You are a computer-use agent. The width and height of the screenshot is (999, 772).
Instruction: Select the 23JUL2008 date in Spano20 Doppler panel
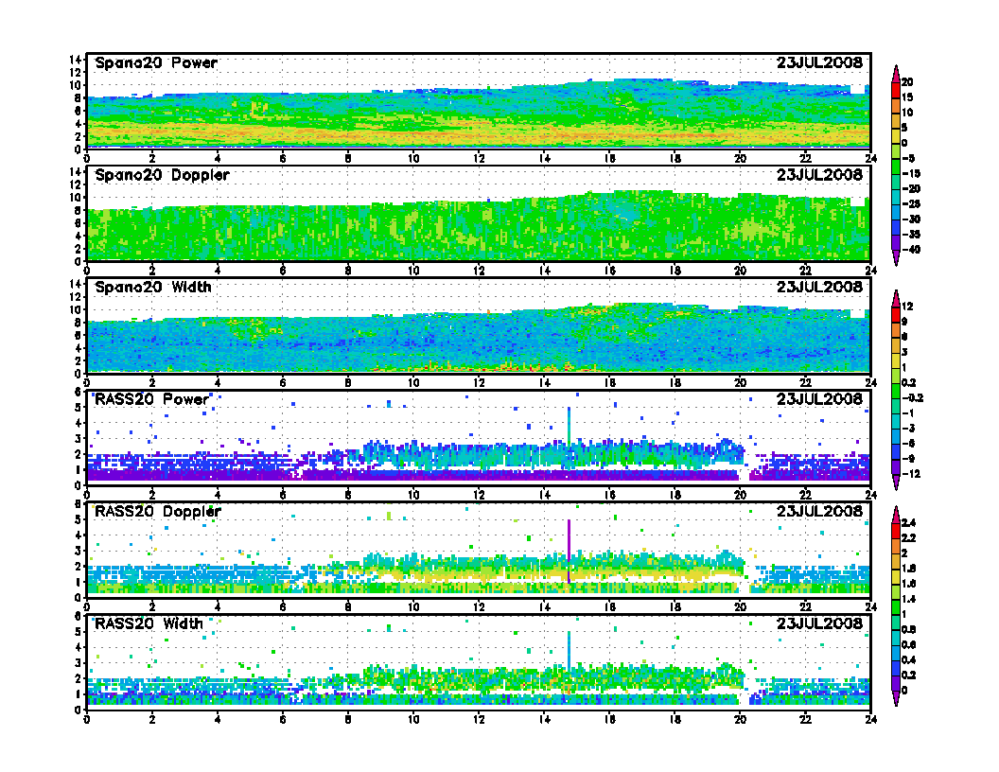(819, 174)
